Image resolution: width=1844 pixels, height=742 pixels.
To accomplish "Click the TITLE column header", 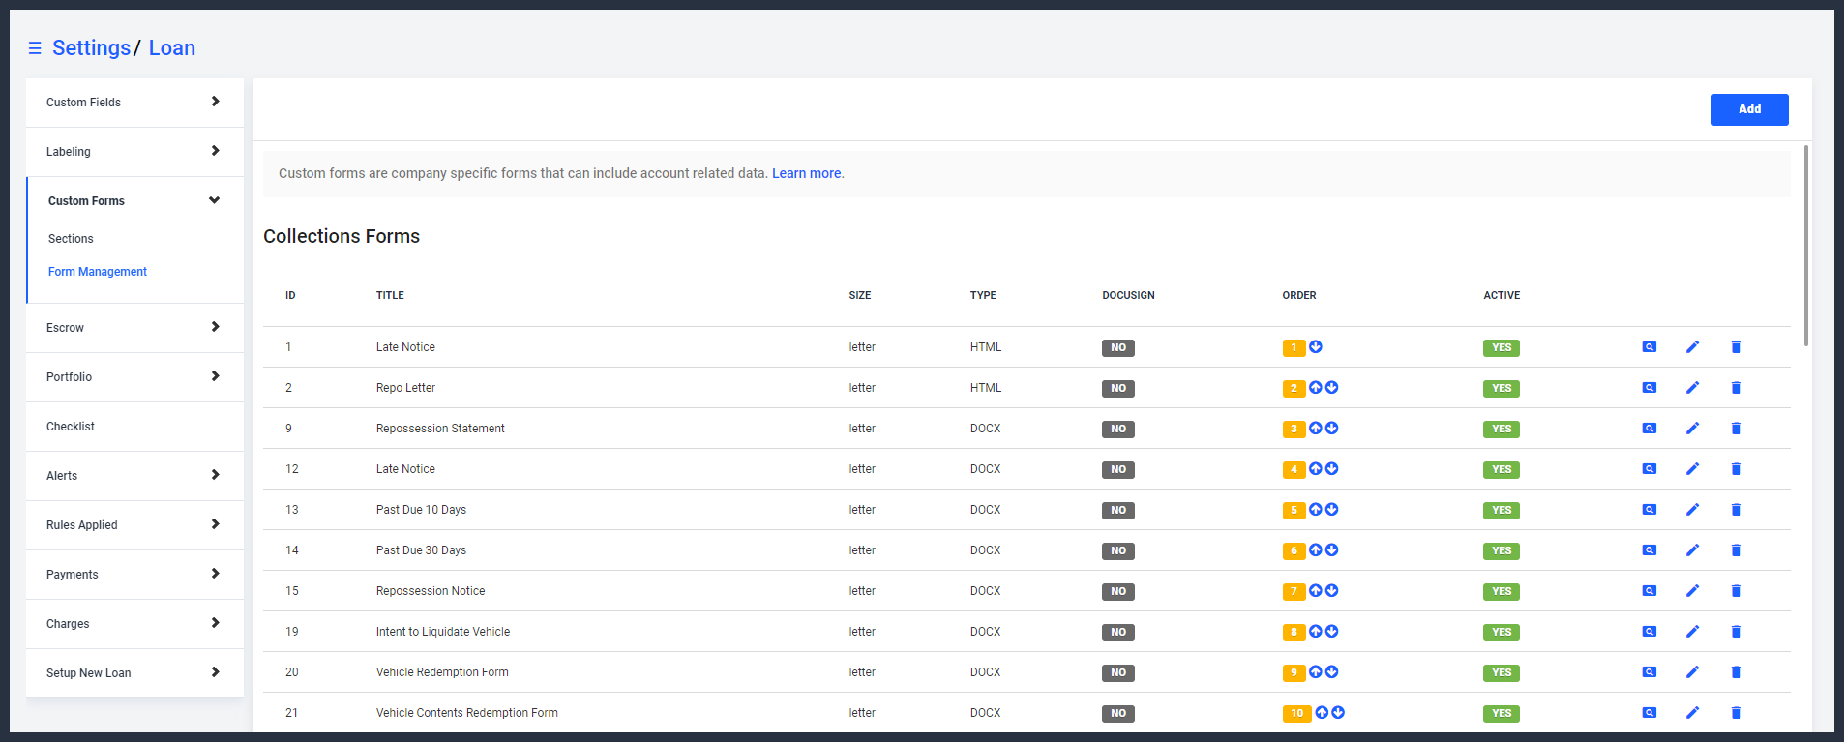I will (390, 295).
